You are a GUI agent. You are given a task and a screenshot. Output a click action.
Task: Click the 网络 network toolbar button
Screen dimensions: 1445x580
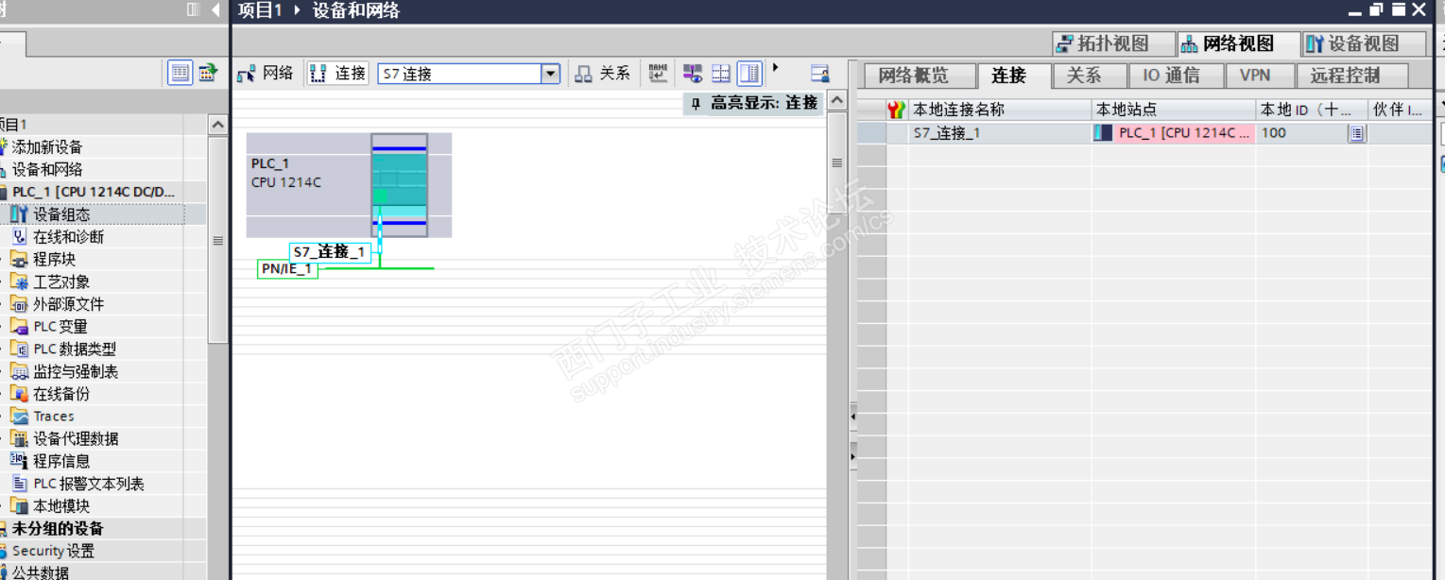click(265, 73)
